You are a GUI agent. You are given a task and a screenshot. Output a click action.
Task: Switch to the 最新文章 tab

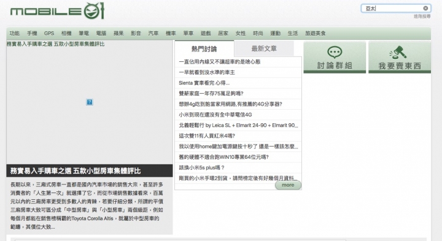264,48
